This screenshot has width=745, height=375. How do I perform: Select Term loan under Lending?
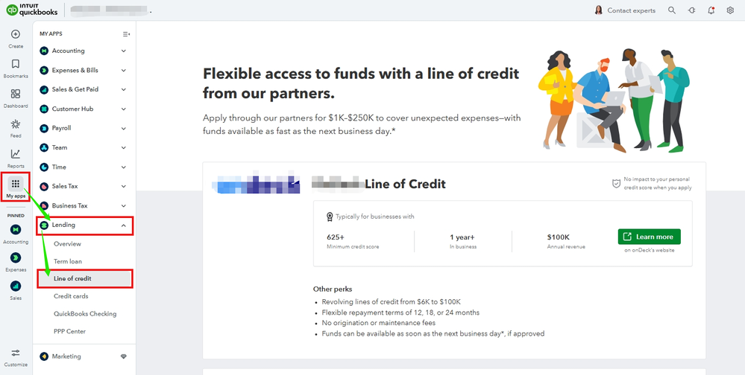tap(68, 261)
